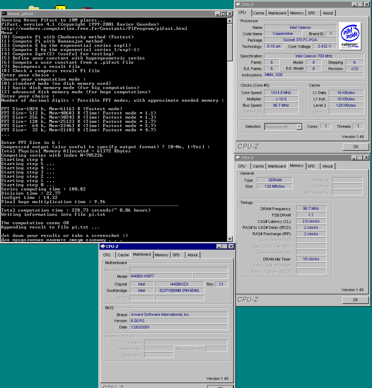372x388 pixels.
Task: Click the memory Size 128 MBytes field
Action: [x=275, y=186]
